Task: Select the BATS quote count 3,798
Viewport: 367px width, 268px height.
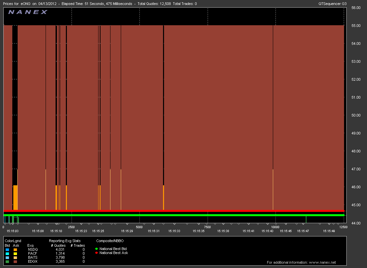Action: (60, 257)
